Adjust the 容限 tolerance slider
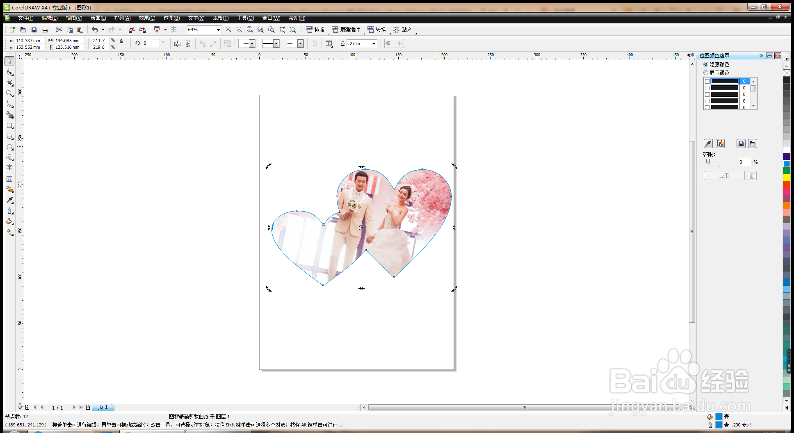The width and height of the screenshot is (794, 433). coord(708,162)
